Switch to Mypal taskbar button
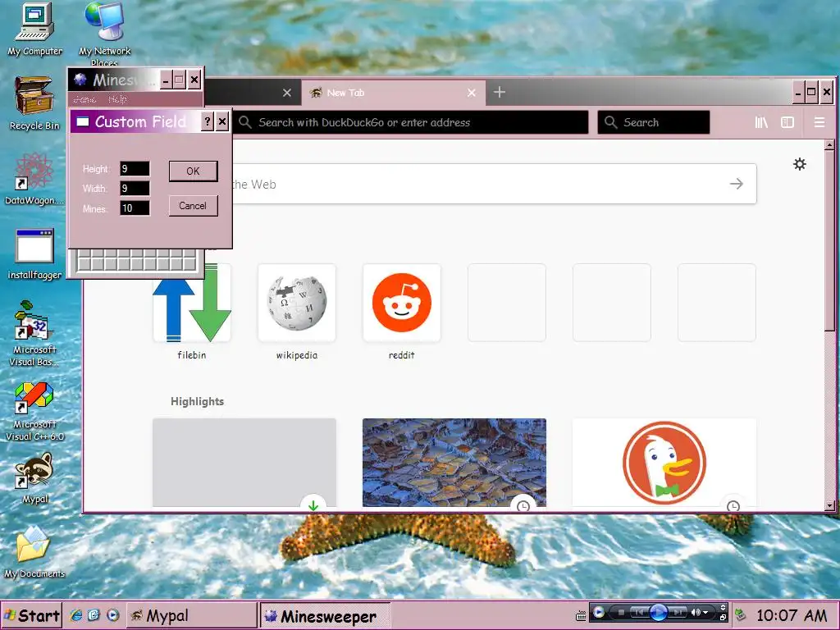The height and width of the screenshot is (630, 840). point(191,615)
